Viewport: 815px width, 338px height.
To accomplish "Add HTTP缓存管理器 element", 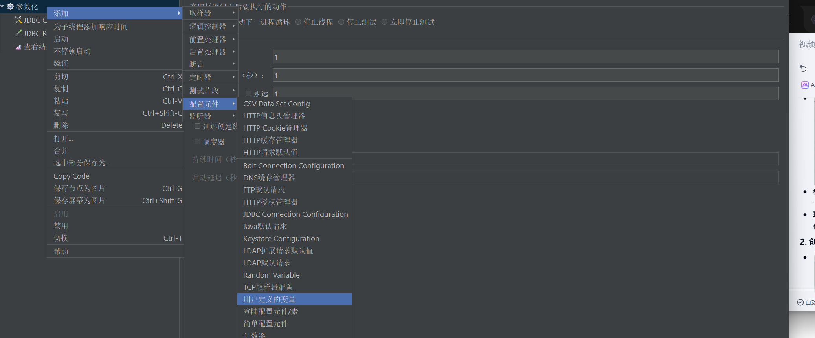I will click(x=294, y=140).
